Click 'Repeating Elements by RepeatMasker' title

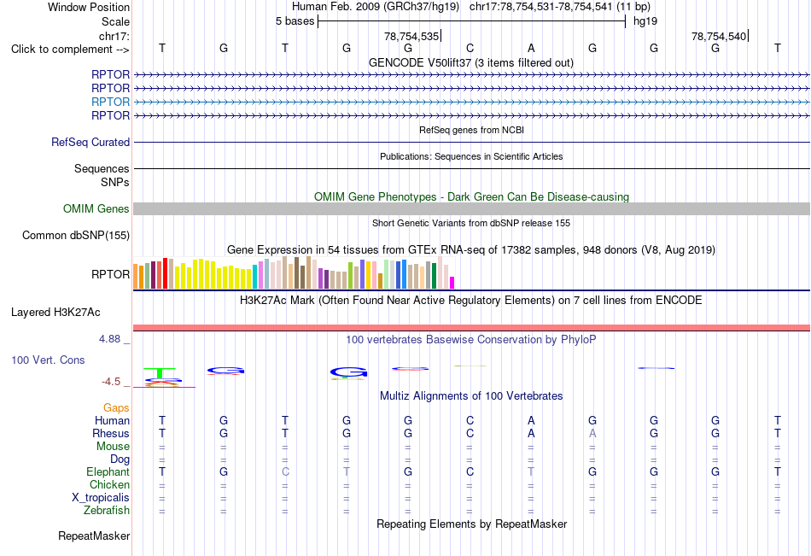471,524
